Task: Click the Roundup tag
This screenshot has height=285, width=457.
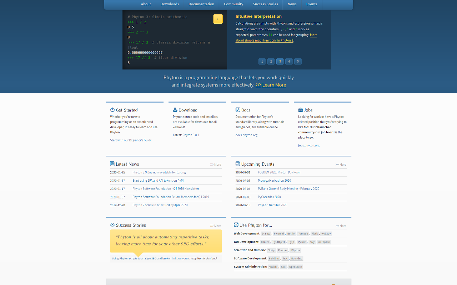Action: (x=296, y=258)
